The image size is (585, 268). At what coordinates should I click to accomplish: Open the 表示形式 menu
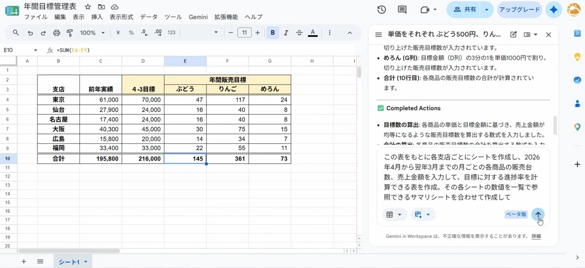[121, 17]
